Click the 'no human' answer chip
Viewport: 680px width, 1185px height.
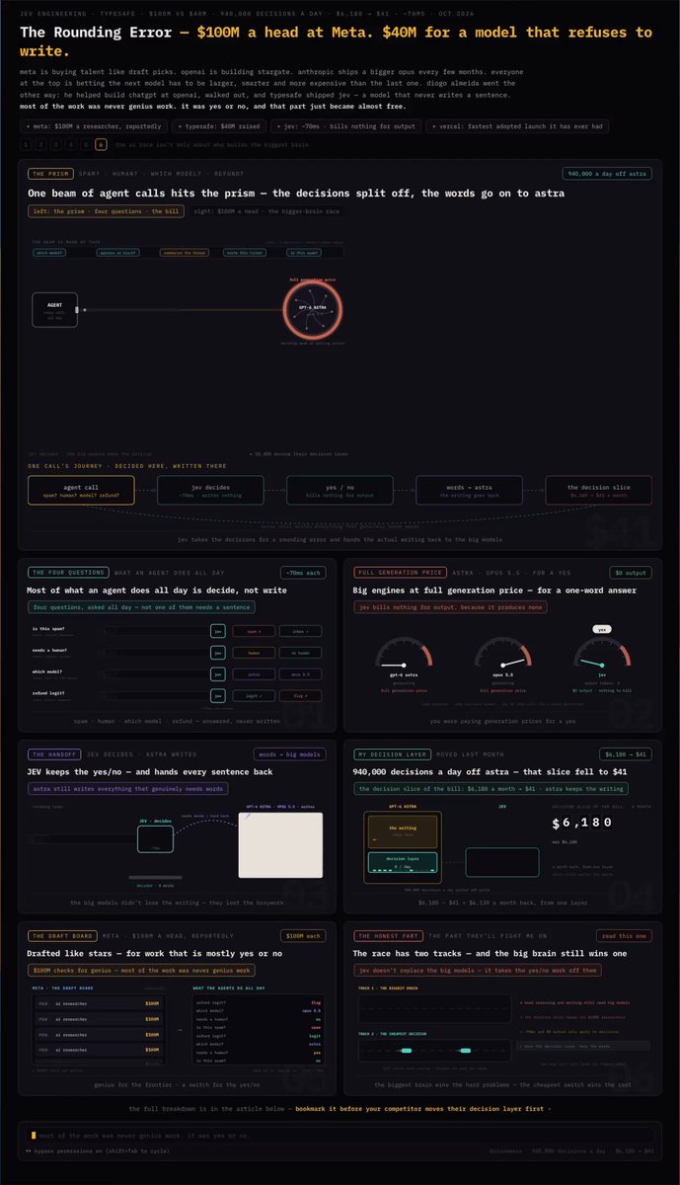click(x=299, y=653)
